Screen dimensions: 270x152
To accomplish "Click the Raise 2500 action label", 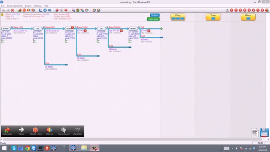I will point(18,27).
